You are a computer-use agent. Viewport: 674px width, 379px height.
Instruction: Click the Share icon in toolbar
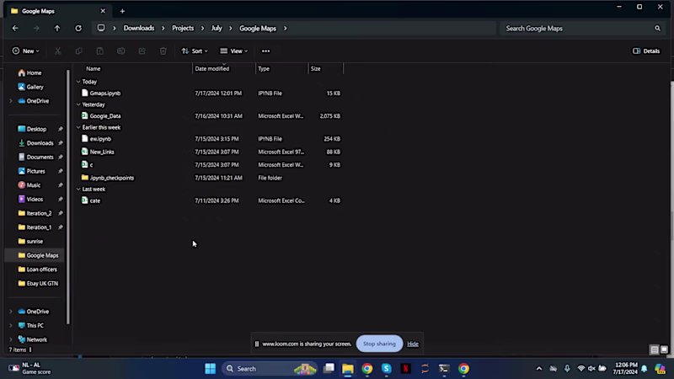[142, 51]
